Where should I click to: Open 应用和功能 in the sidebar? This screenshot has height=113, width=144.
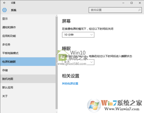coord(28,36)
